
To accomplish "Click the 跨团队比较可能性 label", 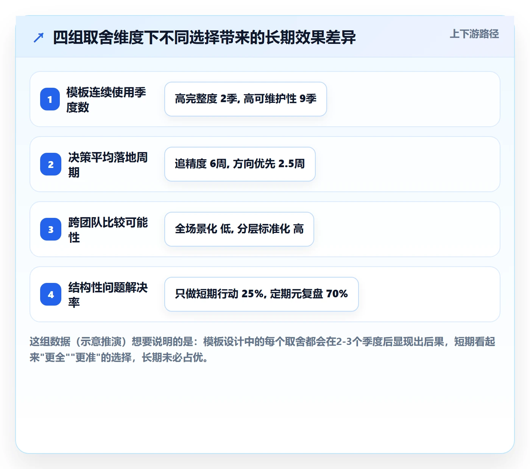I will pos(108,230).
